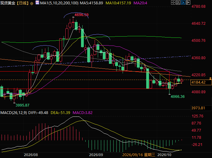Image resolution: width=212 pixels, height=158 pixels.
Task: Click the 87.76 MACD axis value
Action: [x=196, y=123]
